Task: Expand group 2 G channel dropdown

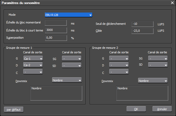Action: (x=119, y=58)
